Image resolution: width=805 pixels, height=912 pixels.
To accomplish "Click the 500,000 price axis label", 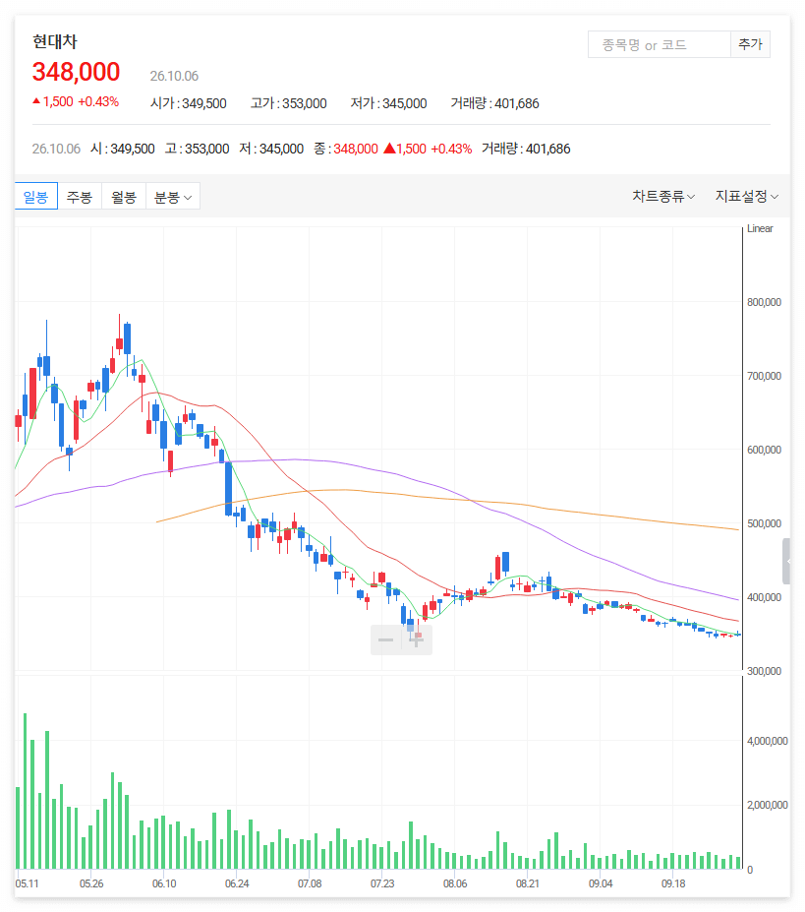I will tap(764, 524).
